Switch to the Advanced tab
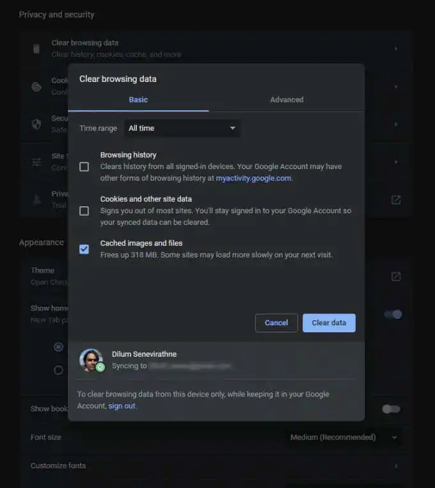The height and width of the screenshot is (488, 435). tap(287, 100)
